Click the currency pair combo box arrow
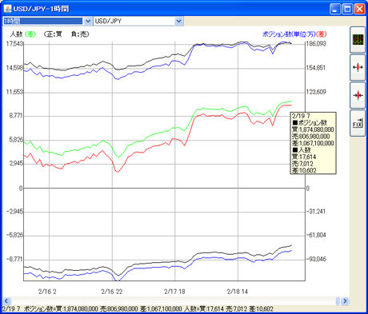Viewport: 368px width, 314px height. coord(179,21)
